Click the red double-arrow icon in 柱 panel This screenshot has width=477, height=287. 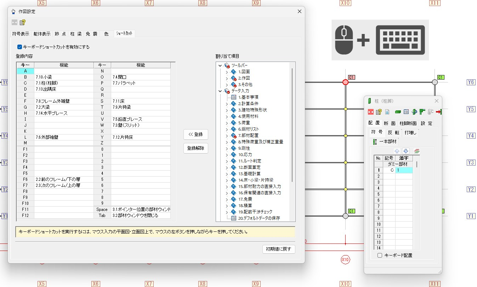tap(371, 112)
